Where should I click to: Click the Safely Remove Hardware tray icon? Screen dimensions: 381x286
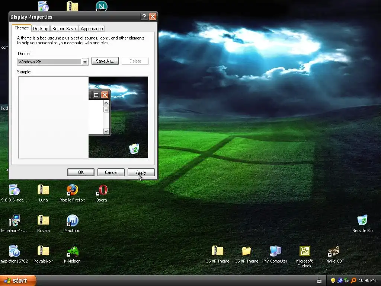[346, 280]
